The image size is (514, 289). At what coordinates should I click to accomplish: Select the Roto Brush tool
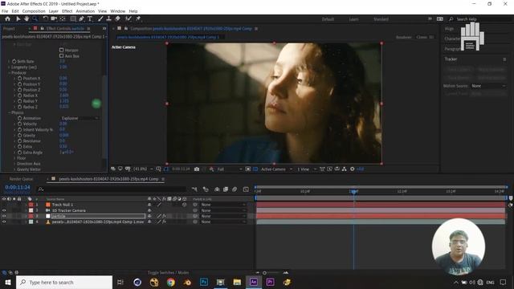pos(128,19)
